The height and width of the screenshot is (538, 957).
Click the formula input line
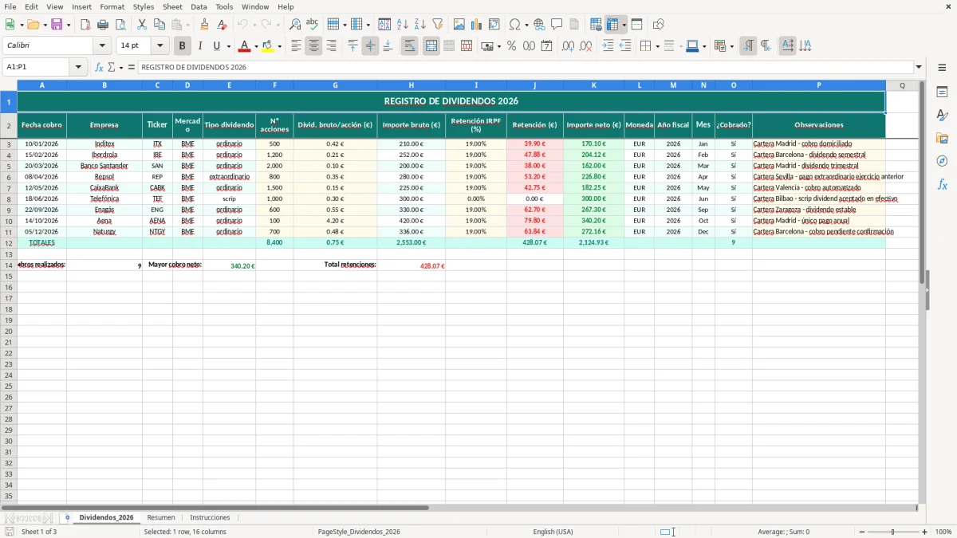pos(526,67)
